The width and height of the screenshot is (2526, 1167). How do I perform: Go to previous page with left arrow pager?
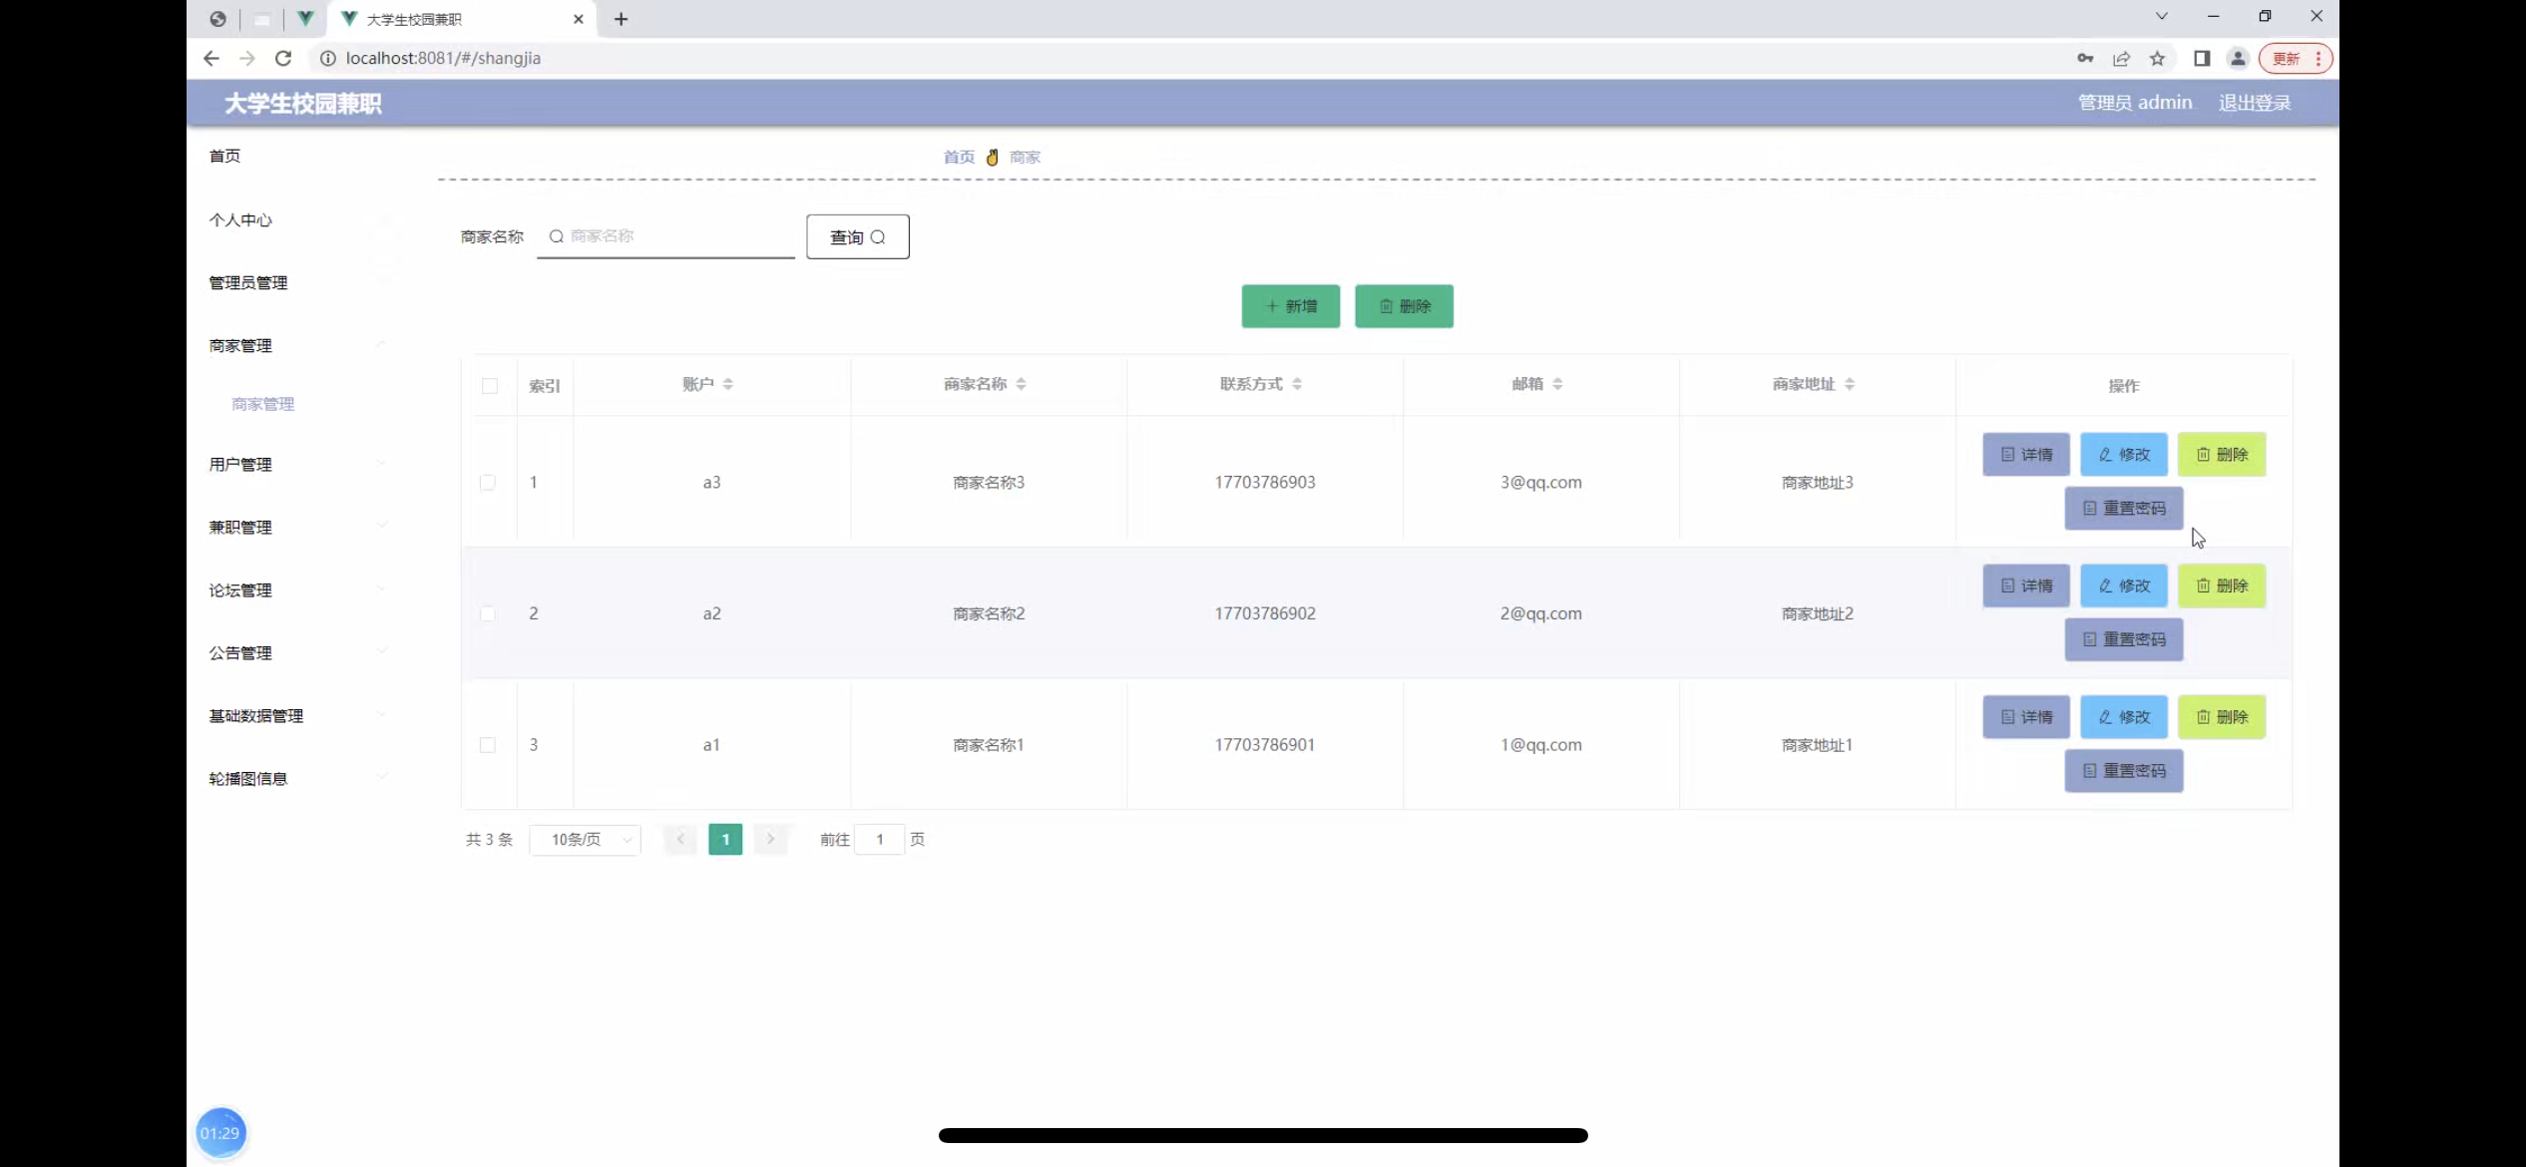coord(680,839)
